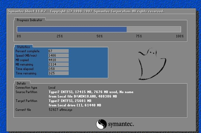The height and width of the screenshot is (133, 201).
Task: Click the Percent complete field showing 67
Action: pos(58,51)
